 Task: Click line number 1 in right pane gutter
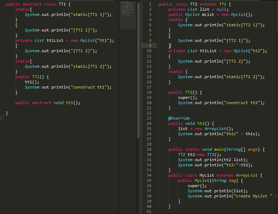(x=150, y=4)
